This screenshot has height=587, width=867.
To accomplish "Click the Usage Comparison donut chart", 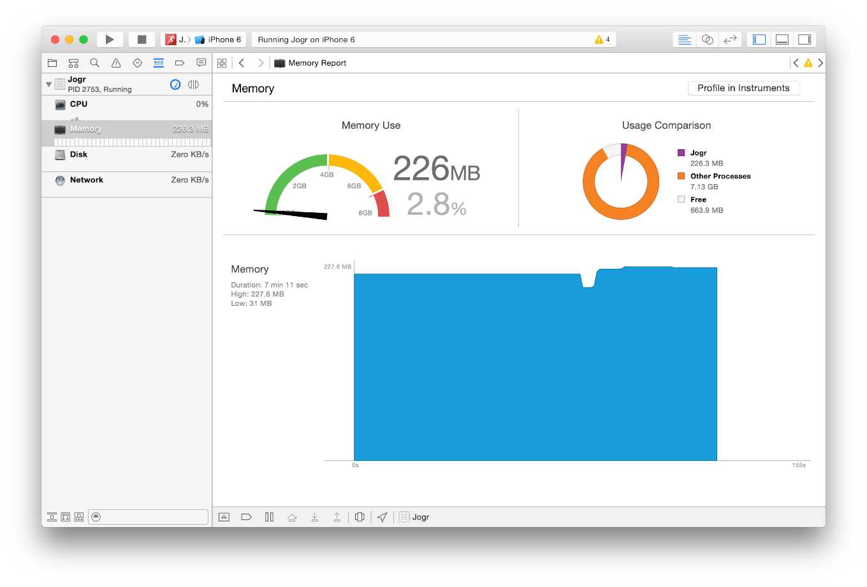I will 621,182.
